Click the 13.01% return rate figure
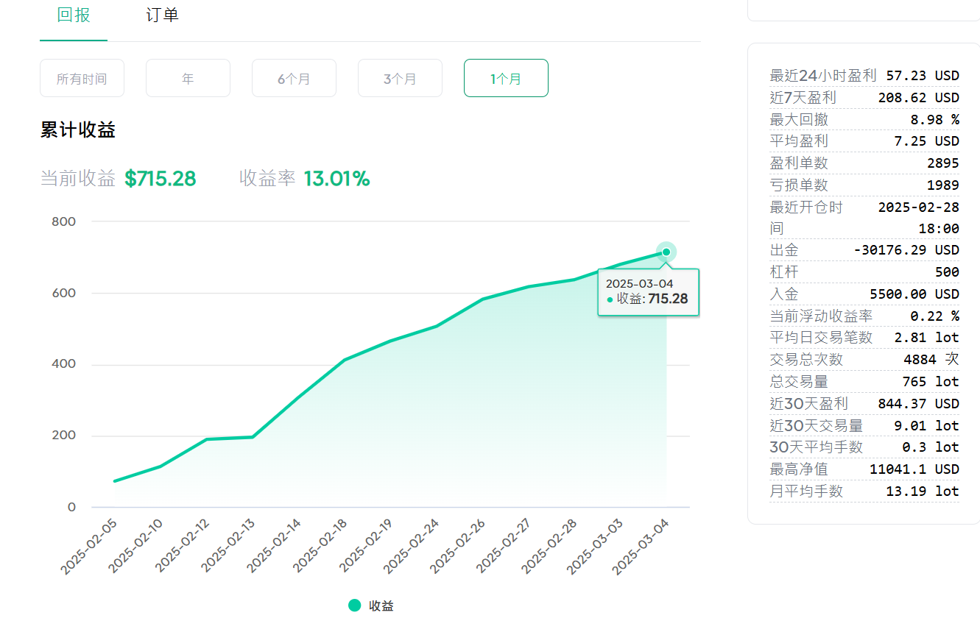Viewport: 980px width, 632px height. click(336, 179)
